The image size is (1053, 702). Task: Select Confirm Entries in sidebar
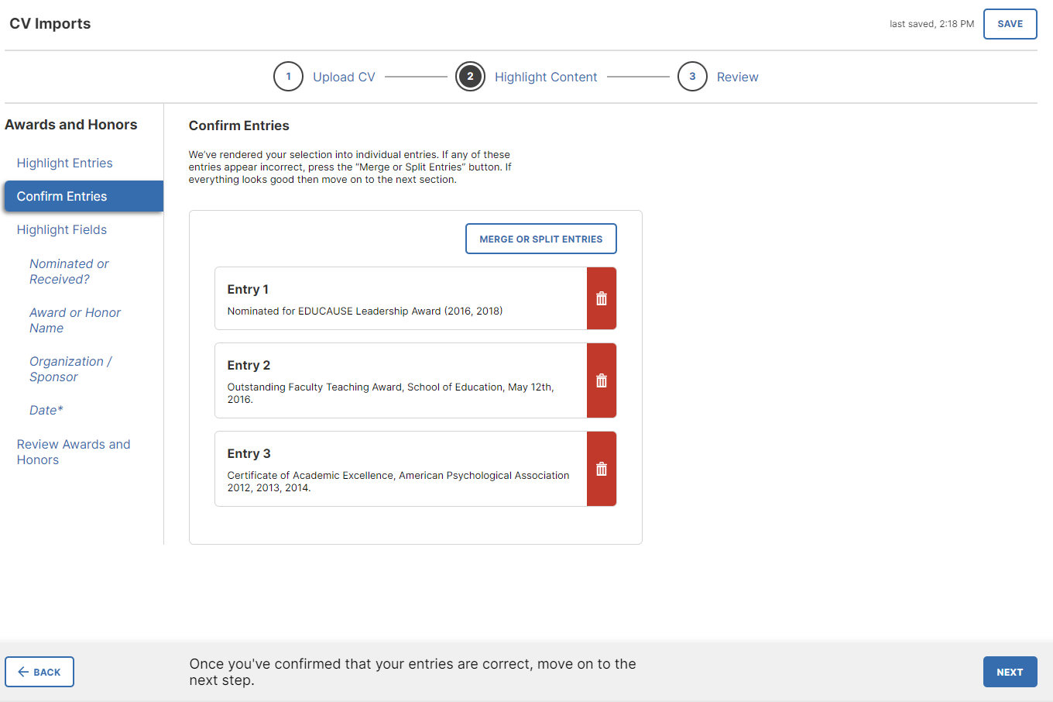(x=84, y=196)
